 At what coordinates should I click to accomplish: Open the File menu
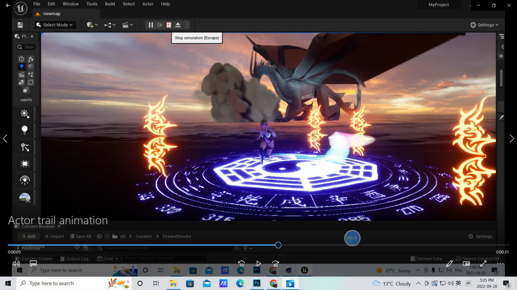click(37, 4)
